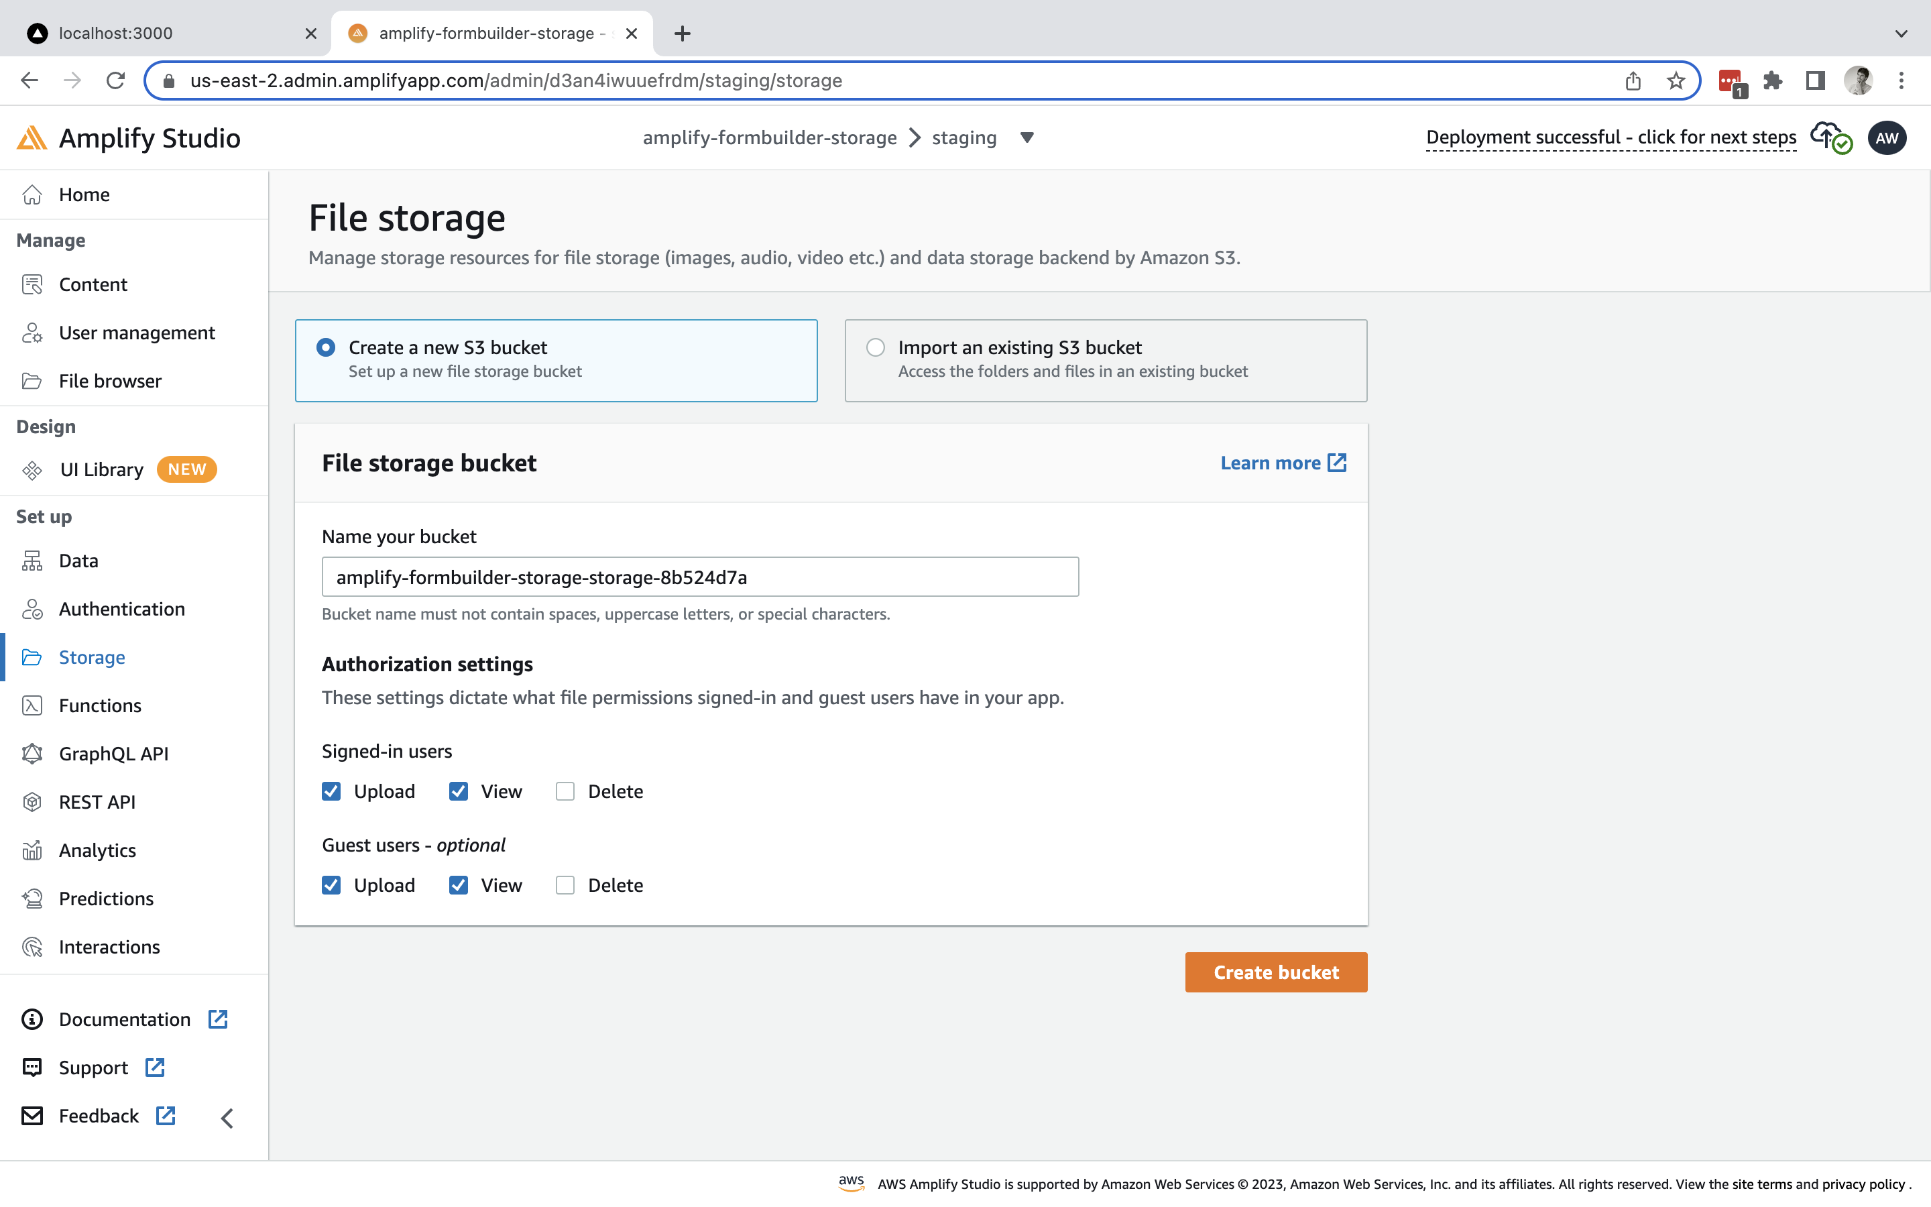Open the File browser section
The width and height of the screenshot is (1931, 1207).
pos(109,381)
